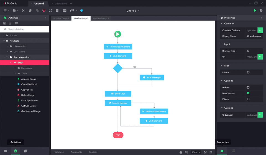This screenshot has height=155, width=266.
Task: Click the screen capture frame icon
Action: tap(50, 10)
